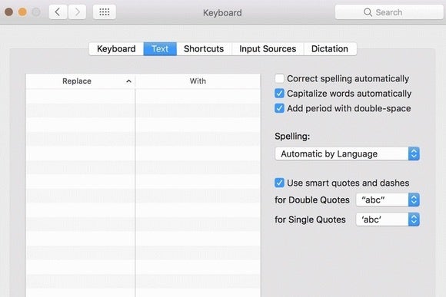
Task: Minimize window with the yellow button
Action: pos(22,12)
